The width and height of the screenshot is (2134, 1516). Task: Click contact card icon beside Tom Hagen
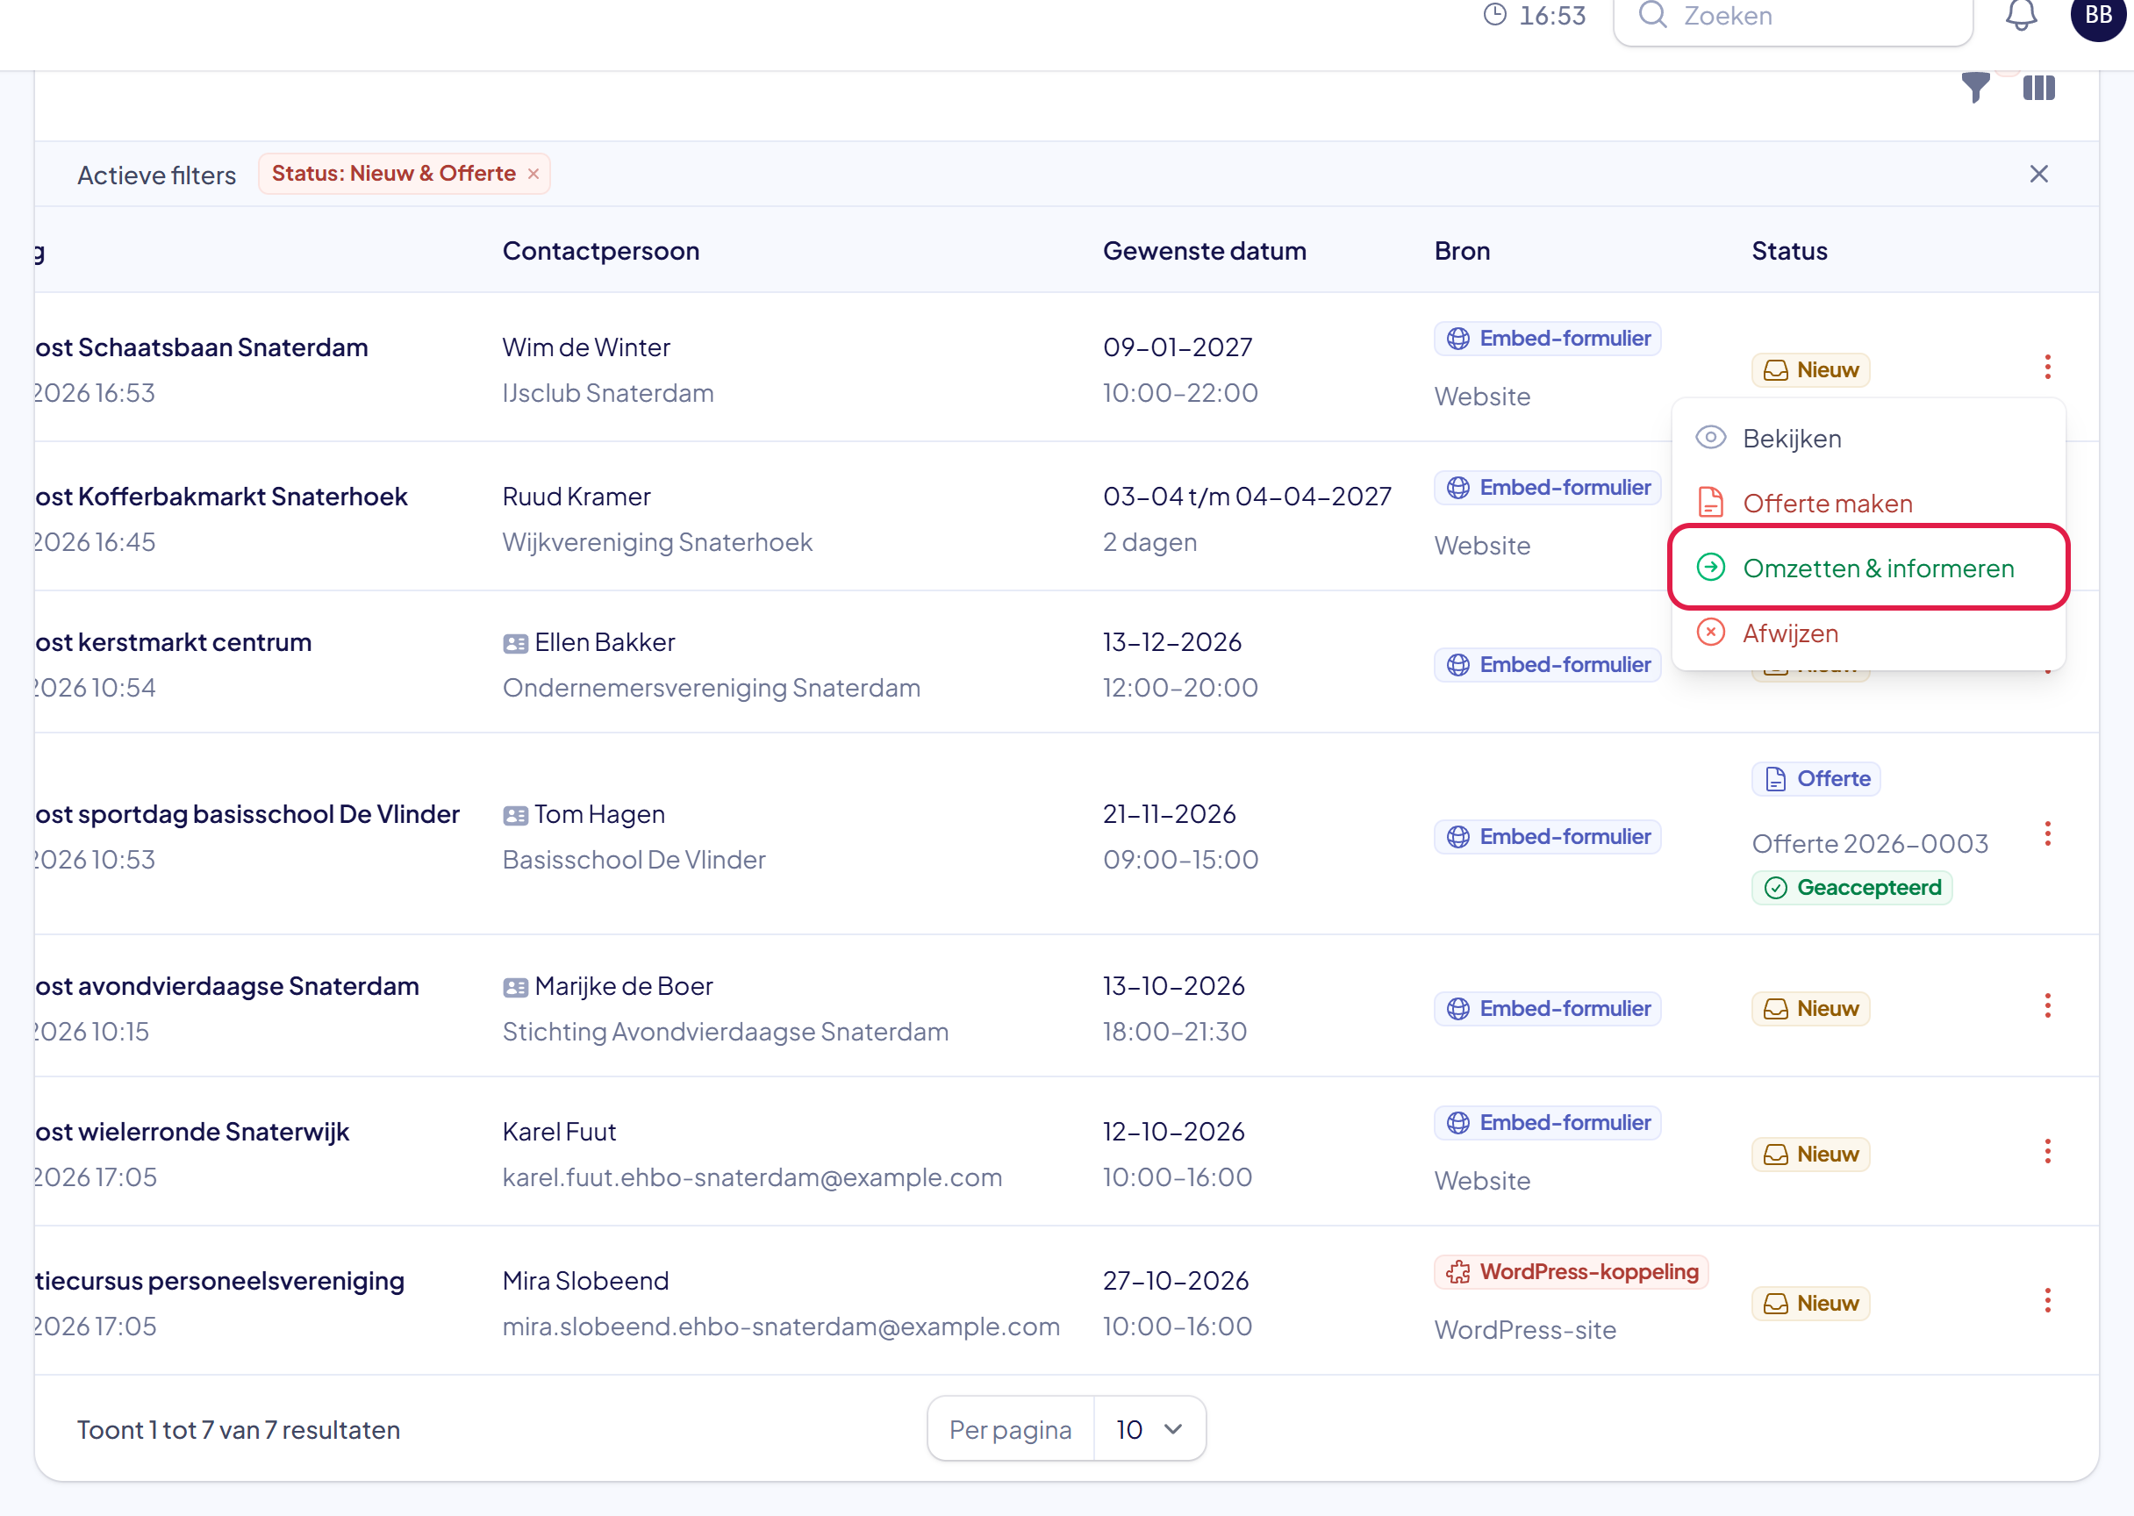pyautogui.click(x=515, y=816)
